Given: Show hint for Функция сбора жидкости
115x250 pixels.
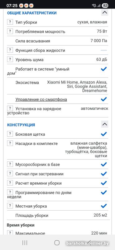Looking at the screenshot, I should tap(10, 50).
